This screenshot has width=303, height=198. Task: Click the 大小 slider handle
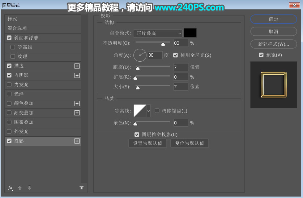click(138, 88)
